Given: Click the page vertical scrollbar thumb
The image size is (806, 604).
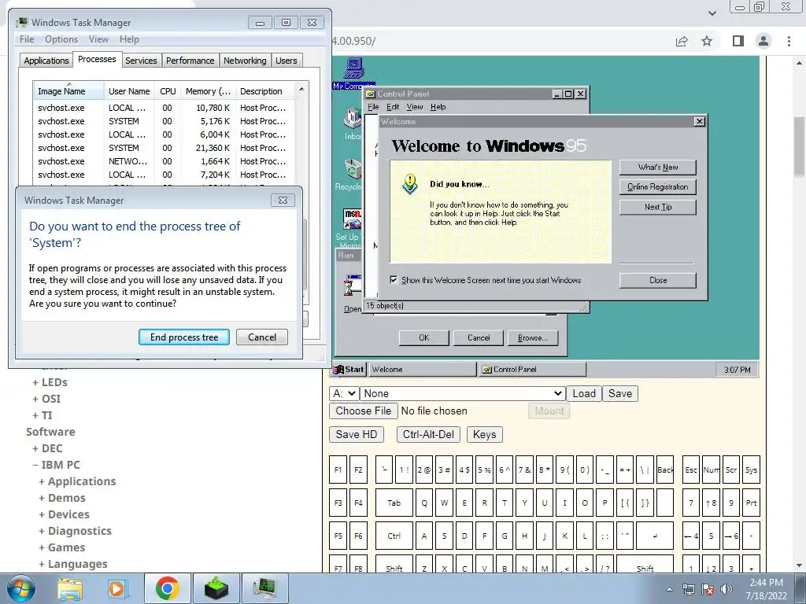Looking at the screenshot, I should coord(800,146).
